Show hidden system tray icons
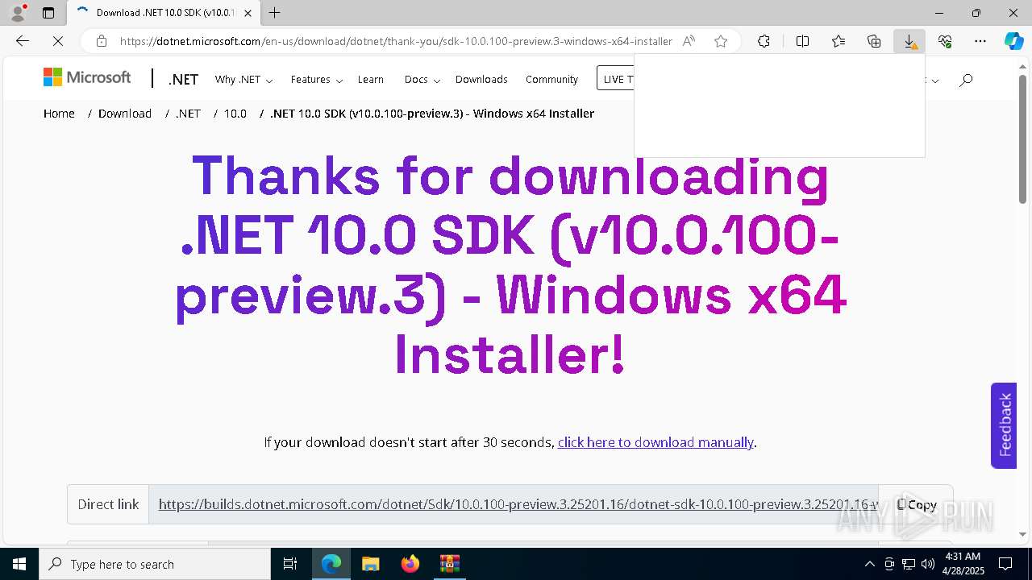 click(869, 564)
